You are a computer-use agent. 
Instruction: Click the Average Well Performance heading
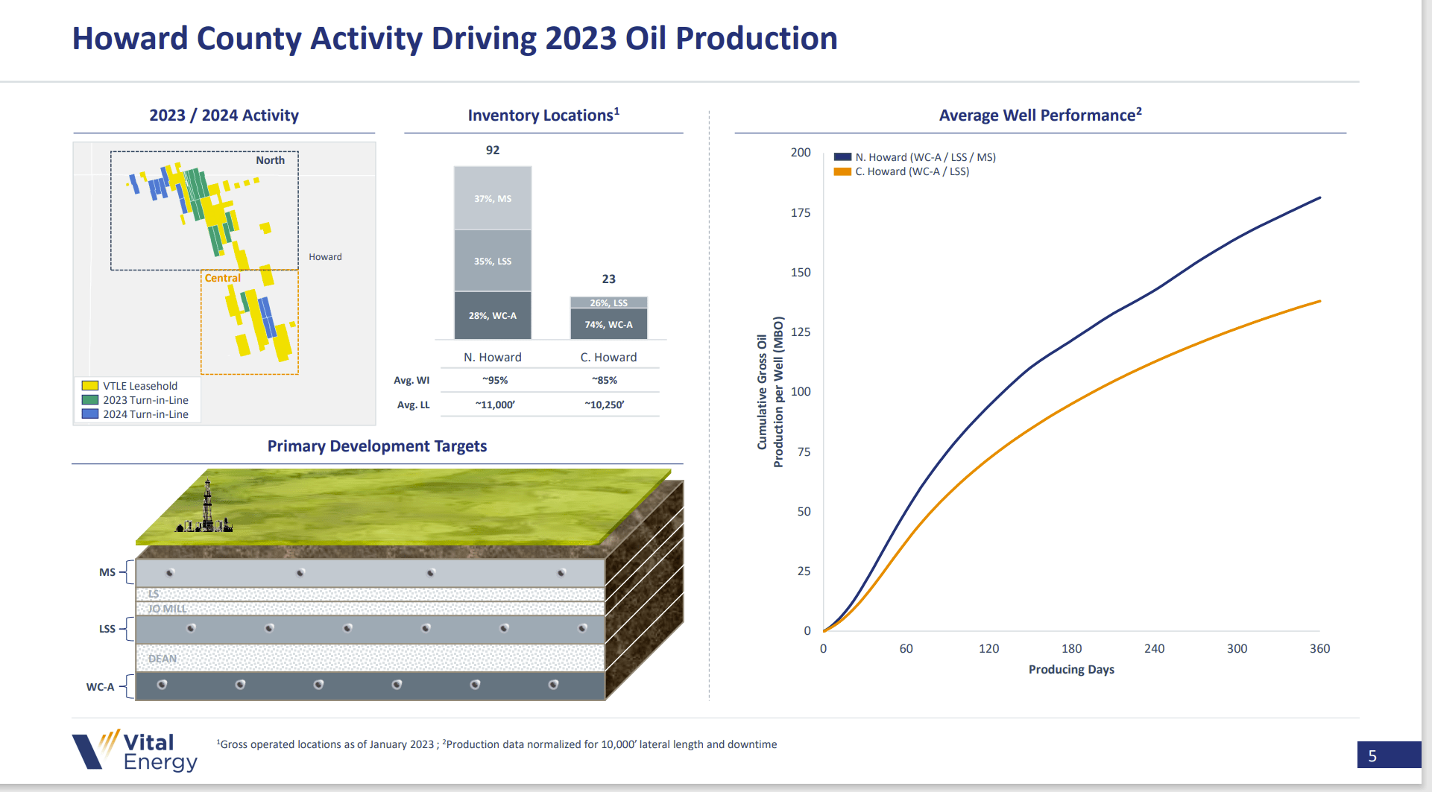[x=1040, y=115]
